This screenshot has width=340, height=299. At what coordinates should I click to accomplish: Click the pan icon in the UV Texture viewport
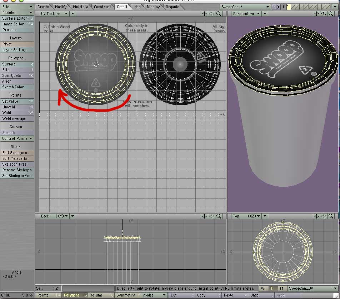coord(204,14)
